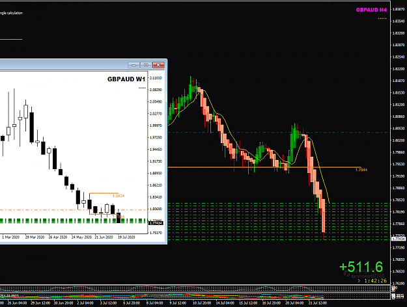Close the GBPAUD W1 chart window
This screenshot has width=407, height=307.
point(158,65)
